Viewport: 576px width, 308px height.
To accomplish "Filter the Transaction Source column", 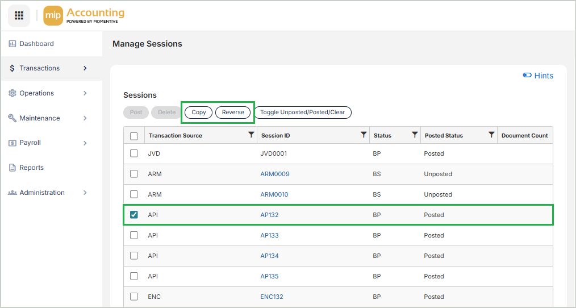I will [251, 135].
